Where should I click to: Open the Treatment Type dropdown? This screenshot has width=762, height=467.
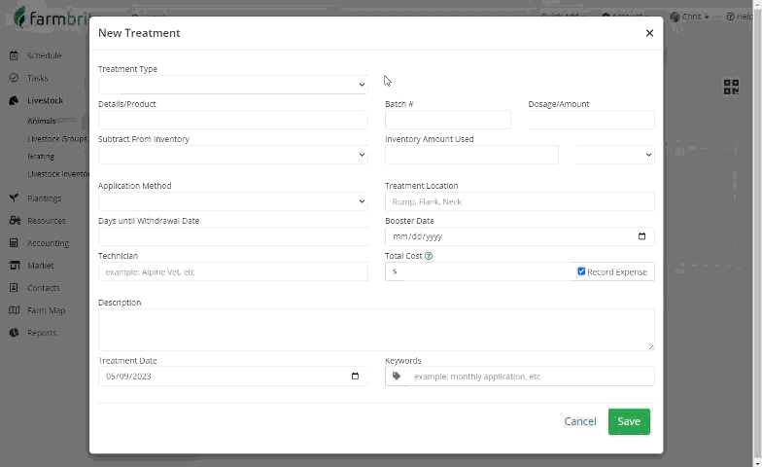232,85
